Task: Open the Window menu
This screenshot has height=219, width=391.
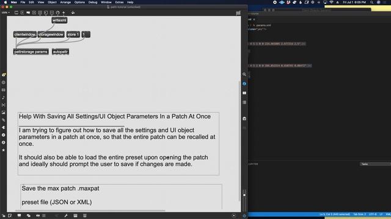Action: click(x=106, y=2)
